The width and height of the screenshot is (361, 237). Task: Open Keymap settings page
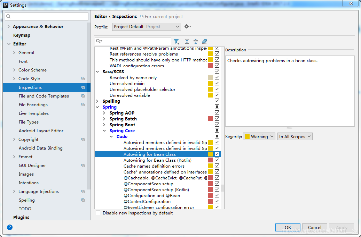click(x=22, y=35)
